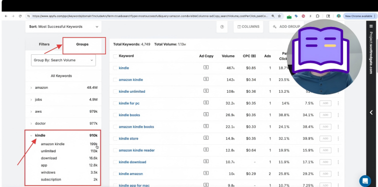This screenshot has width=378, height=187.
Task: Open more options for kindle books row
Action: point(338,115)
